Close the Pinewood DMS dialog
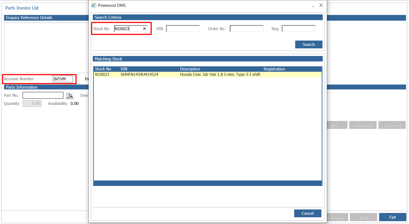 tap(321, 5)
